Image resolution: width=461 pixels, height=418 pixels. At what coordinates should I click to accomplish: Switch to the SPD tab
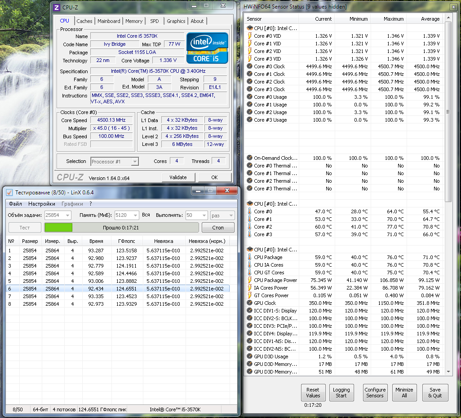point(155,21)
